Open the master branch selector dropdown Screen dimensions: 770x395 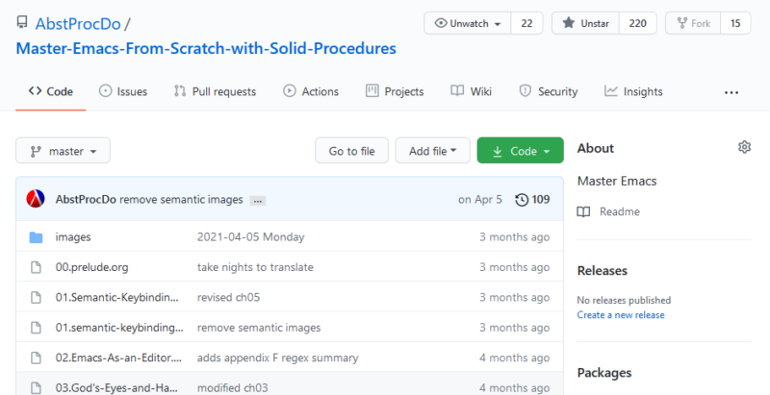point(64,151)
